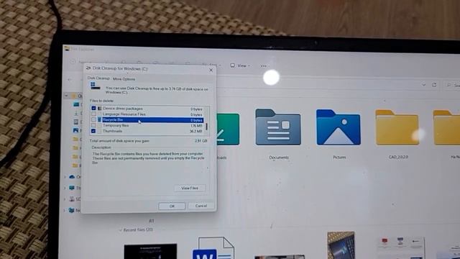Open the See more (...) menu in File Explorer

pyautogui.click(x=264, y=66)
